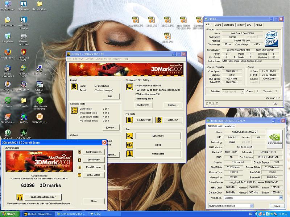Viewport: 290px width, 217px height.
Task: Open My Computer desktop icon
Action: point(8,5)
